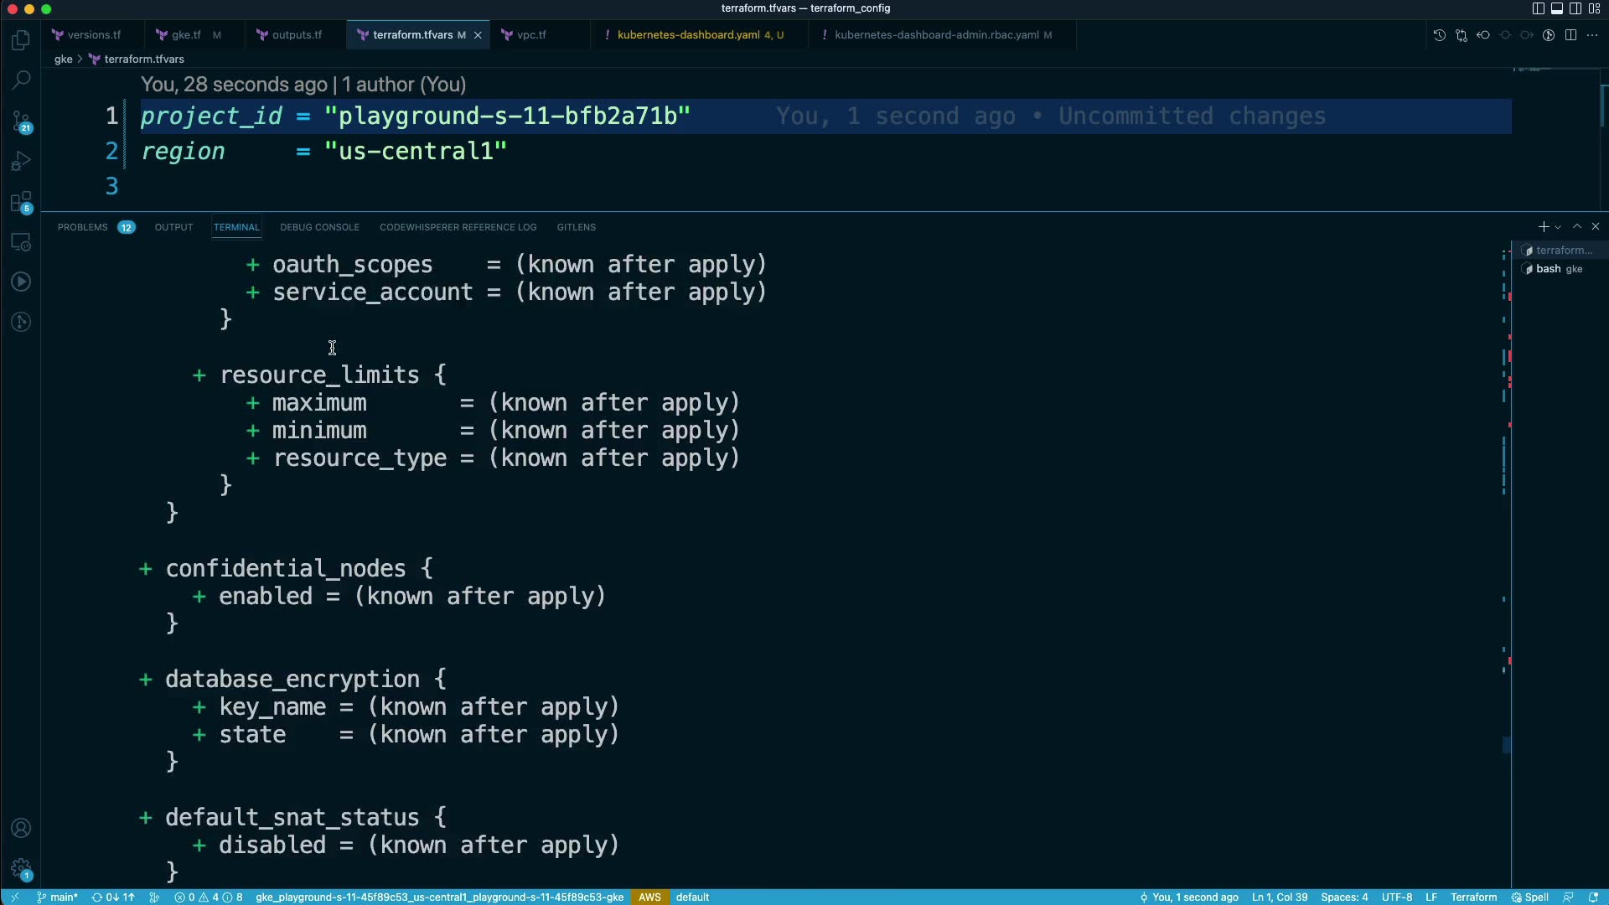Open Accounts menu in activity bar
This screenshot has width=1609, height=905.
21,828
